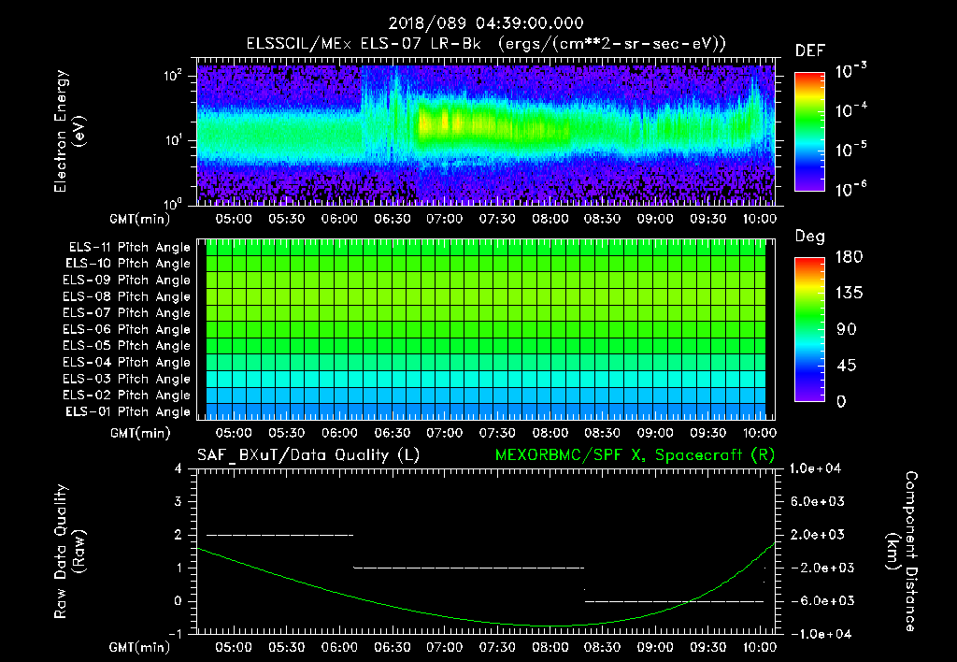Viewport: 957px width, 662px height.
Task: Click the Raw Data Quality (Raw) axis label
Action: [69, 552]
